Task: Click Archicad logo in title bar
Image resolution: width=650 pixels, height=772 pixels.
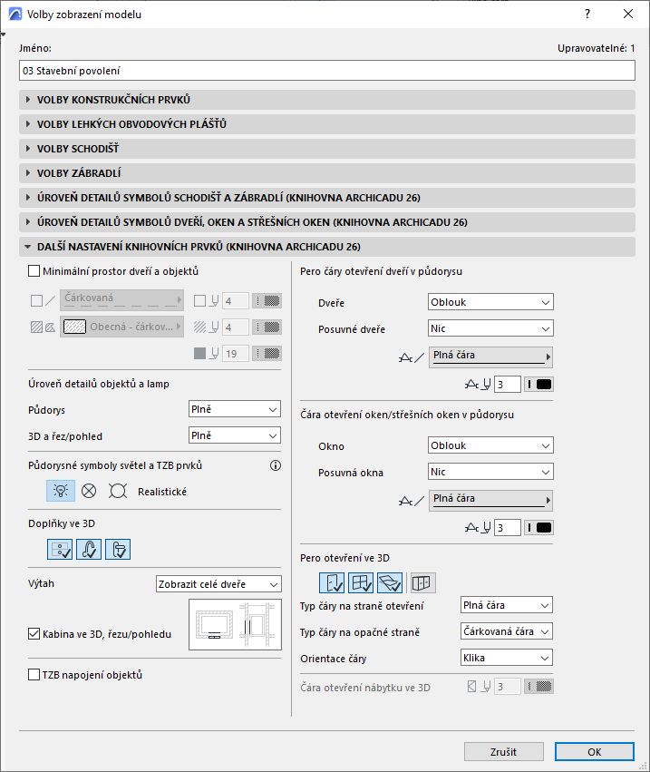Action: pos(15,14)
